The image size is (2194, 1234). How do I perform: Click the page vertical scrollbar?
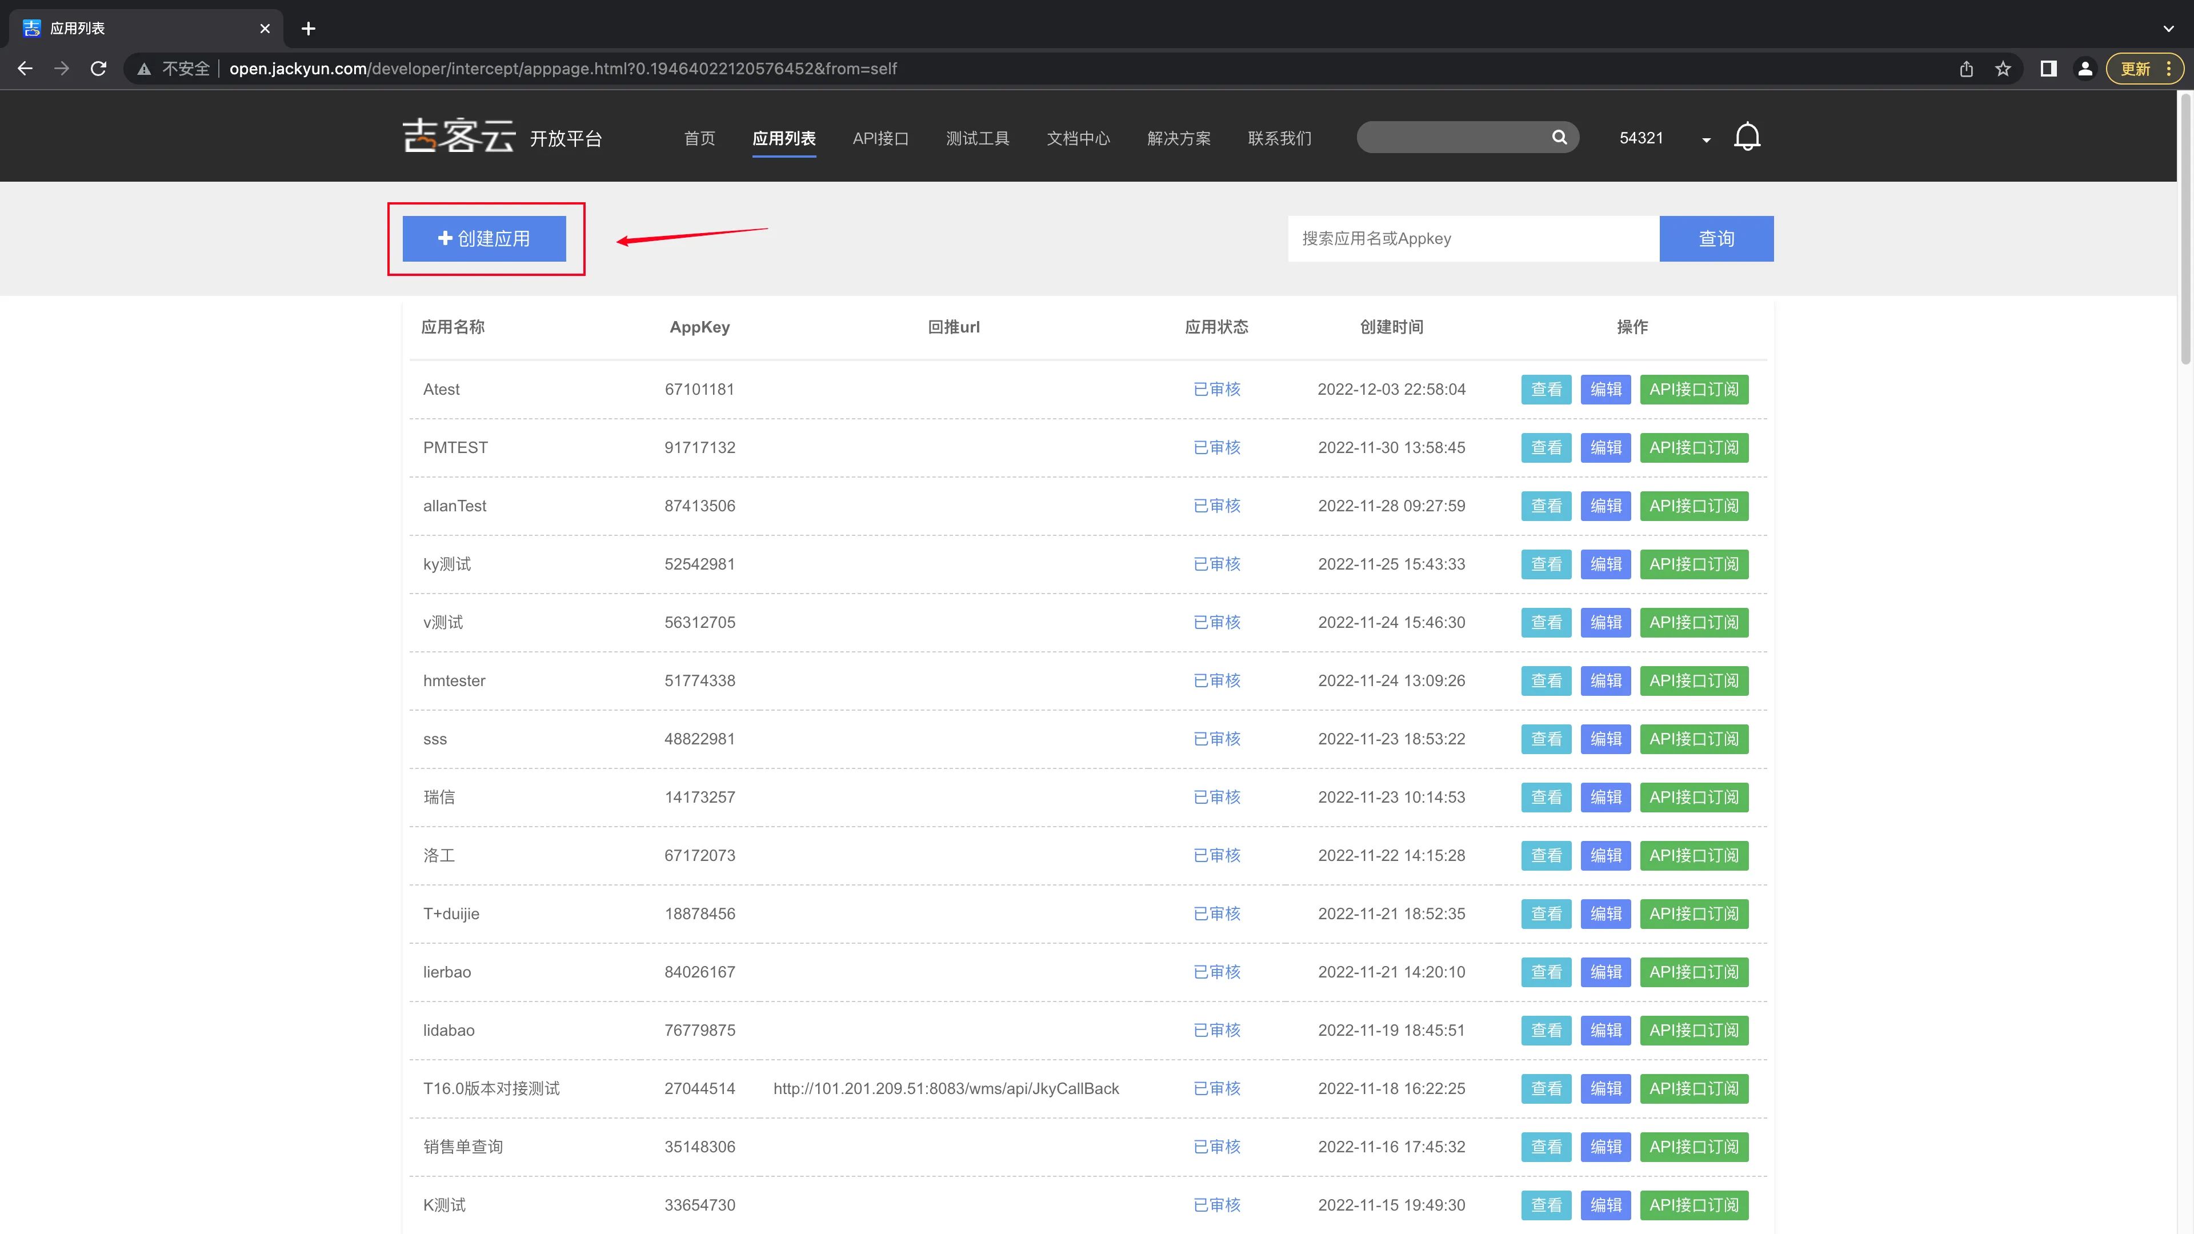tap(2185, 230)
